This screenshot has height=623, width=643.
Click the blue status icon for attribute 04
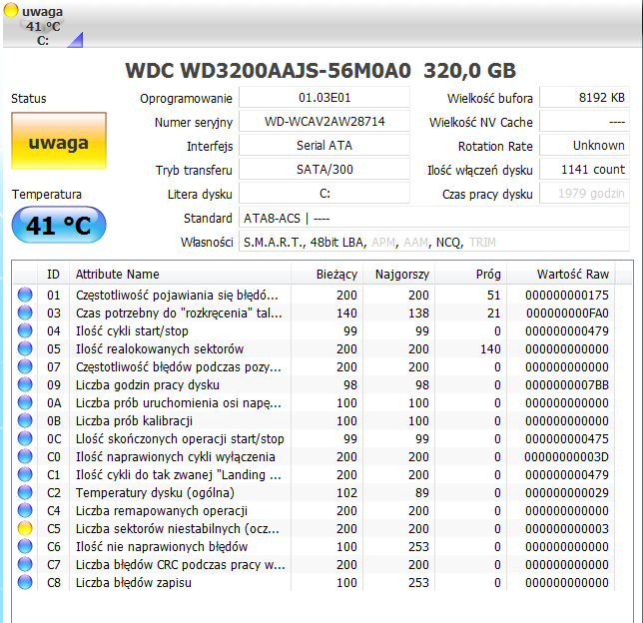point(25,331)
